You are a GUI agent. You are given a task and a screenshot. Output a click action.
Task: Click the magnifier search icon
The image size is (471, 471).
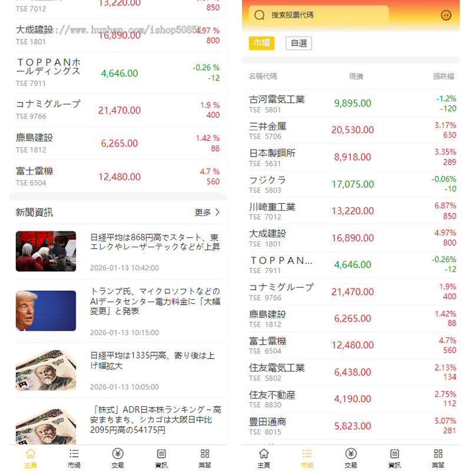259,15
